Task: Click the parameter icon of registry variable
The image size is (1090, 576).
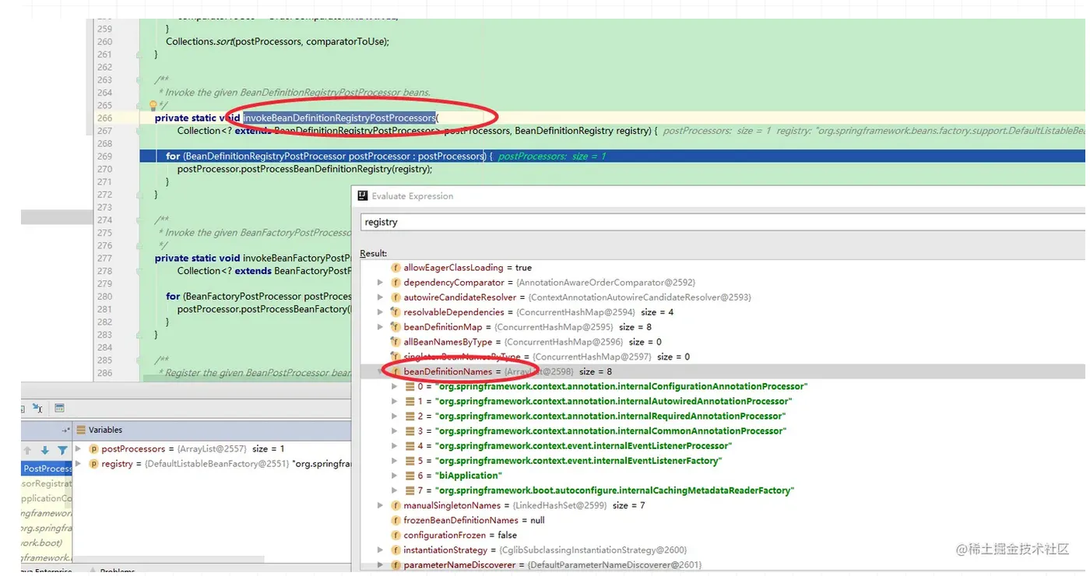Action: tap(93, 464)
